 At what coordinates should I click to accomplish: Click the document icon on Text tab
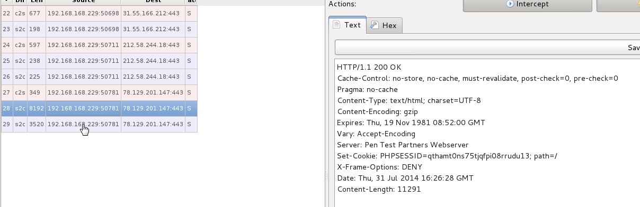[x=337, y=25]
